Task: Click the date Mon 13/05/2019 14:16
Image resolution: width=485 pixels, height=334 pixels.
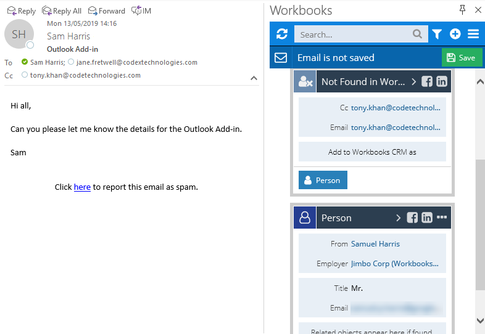Action: coord(81,23)
